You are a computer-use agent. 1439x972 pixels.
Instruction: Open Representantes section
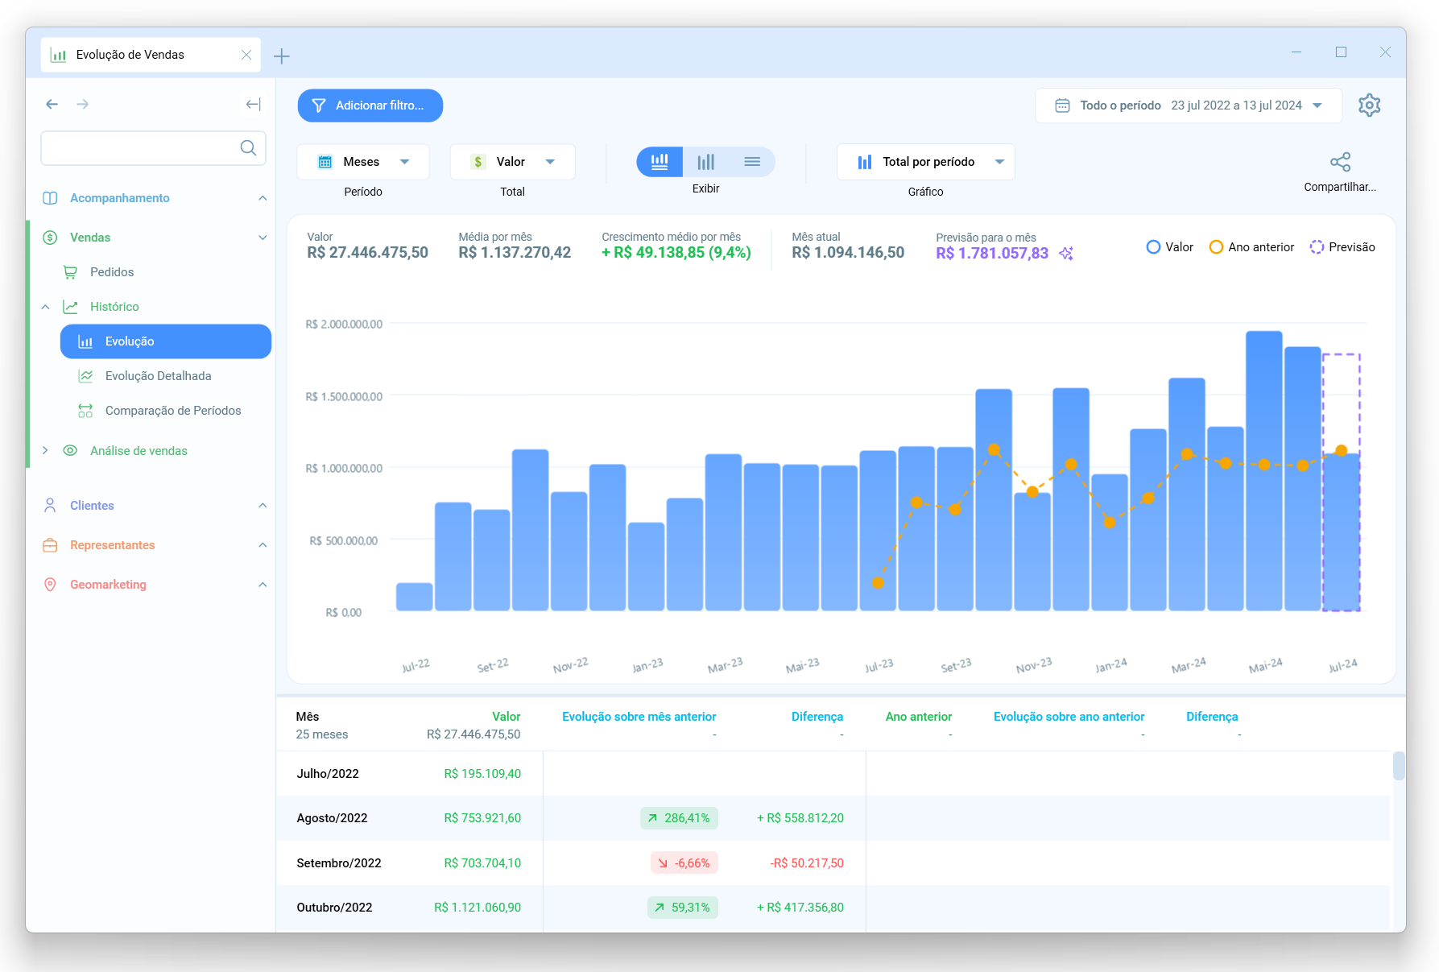coord(112,545)
